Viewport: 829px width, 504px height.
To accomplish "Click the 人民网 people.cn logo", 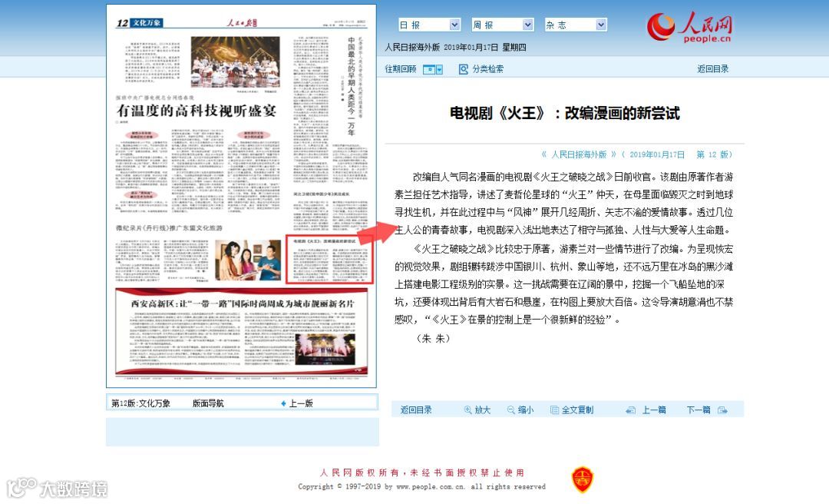I will click(x=689, y=27).
